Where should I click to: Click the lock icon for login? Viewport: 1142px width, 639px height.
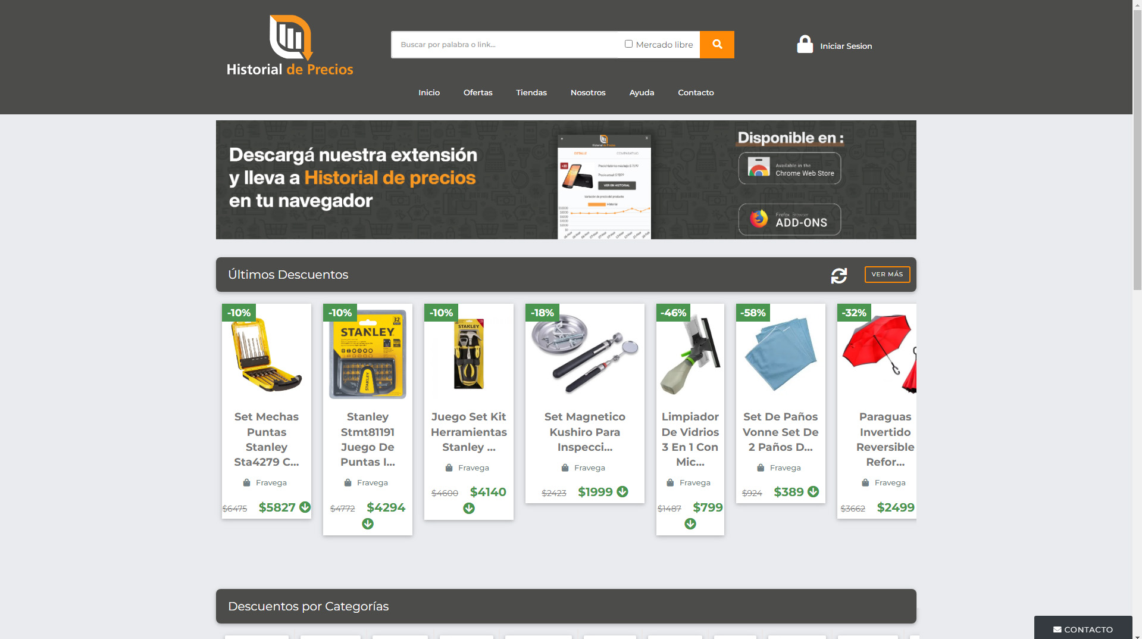click(x=805, y=45)
